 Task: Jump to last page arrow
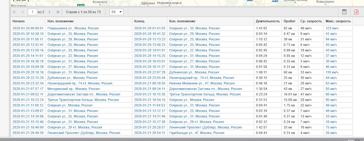pos(58,12)
